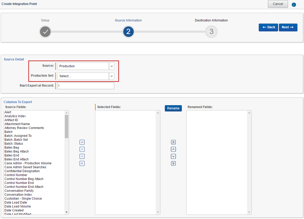Open the Source dropdown
This screenshot has width=304, height=219.
pyautogui.click(x=111, y=66)
